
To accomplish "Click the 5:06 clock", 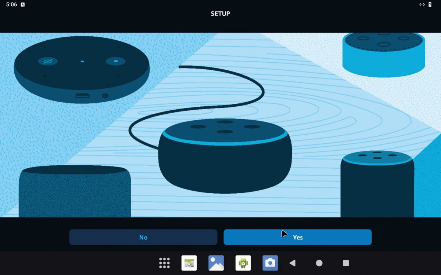I will click(x=11, y=5).
